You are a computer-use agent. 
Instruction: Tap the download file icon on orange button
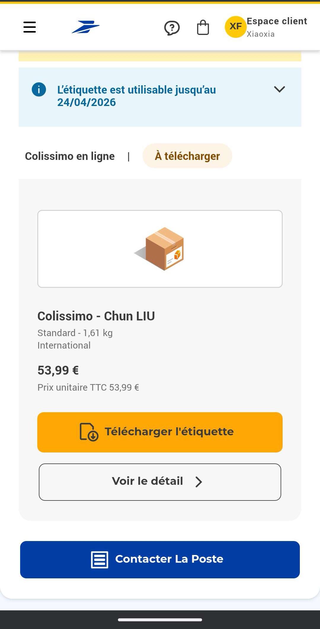point(89,432)
